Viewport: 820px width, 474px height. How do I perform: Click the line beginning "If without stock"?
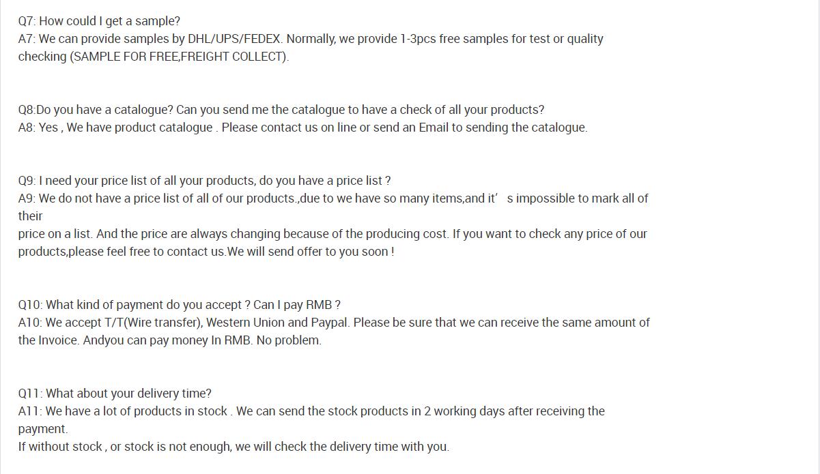point(233,447)
